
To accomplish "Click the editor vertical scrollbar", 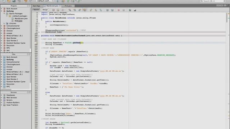I will coord(227,18).
